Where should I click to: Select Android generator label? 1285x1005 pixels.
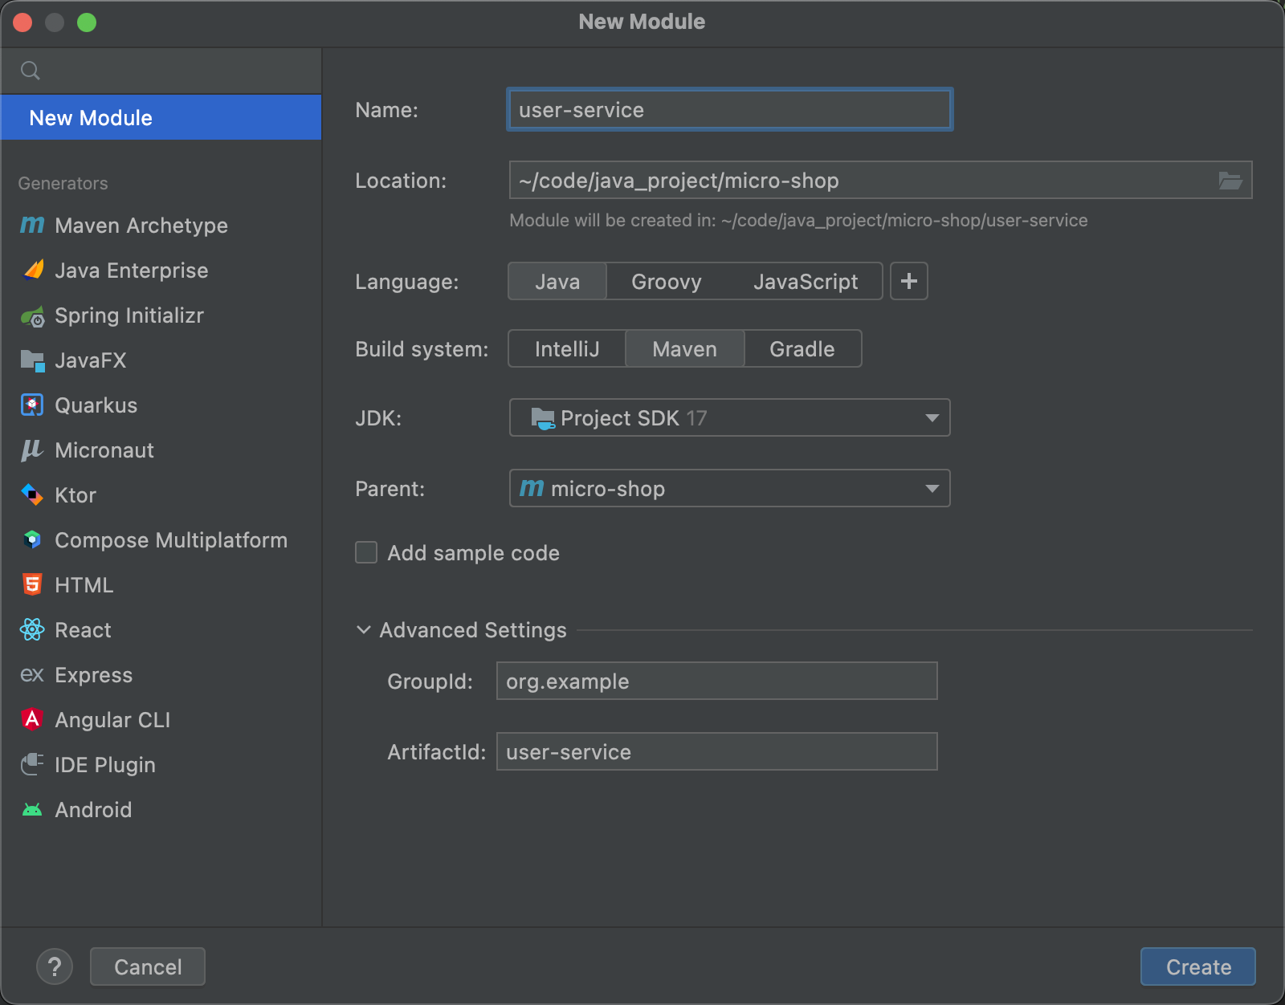(93, 810)
